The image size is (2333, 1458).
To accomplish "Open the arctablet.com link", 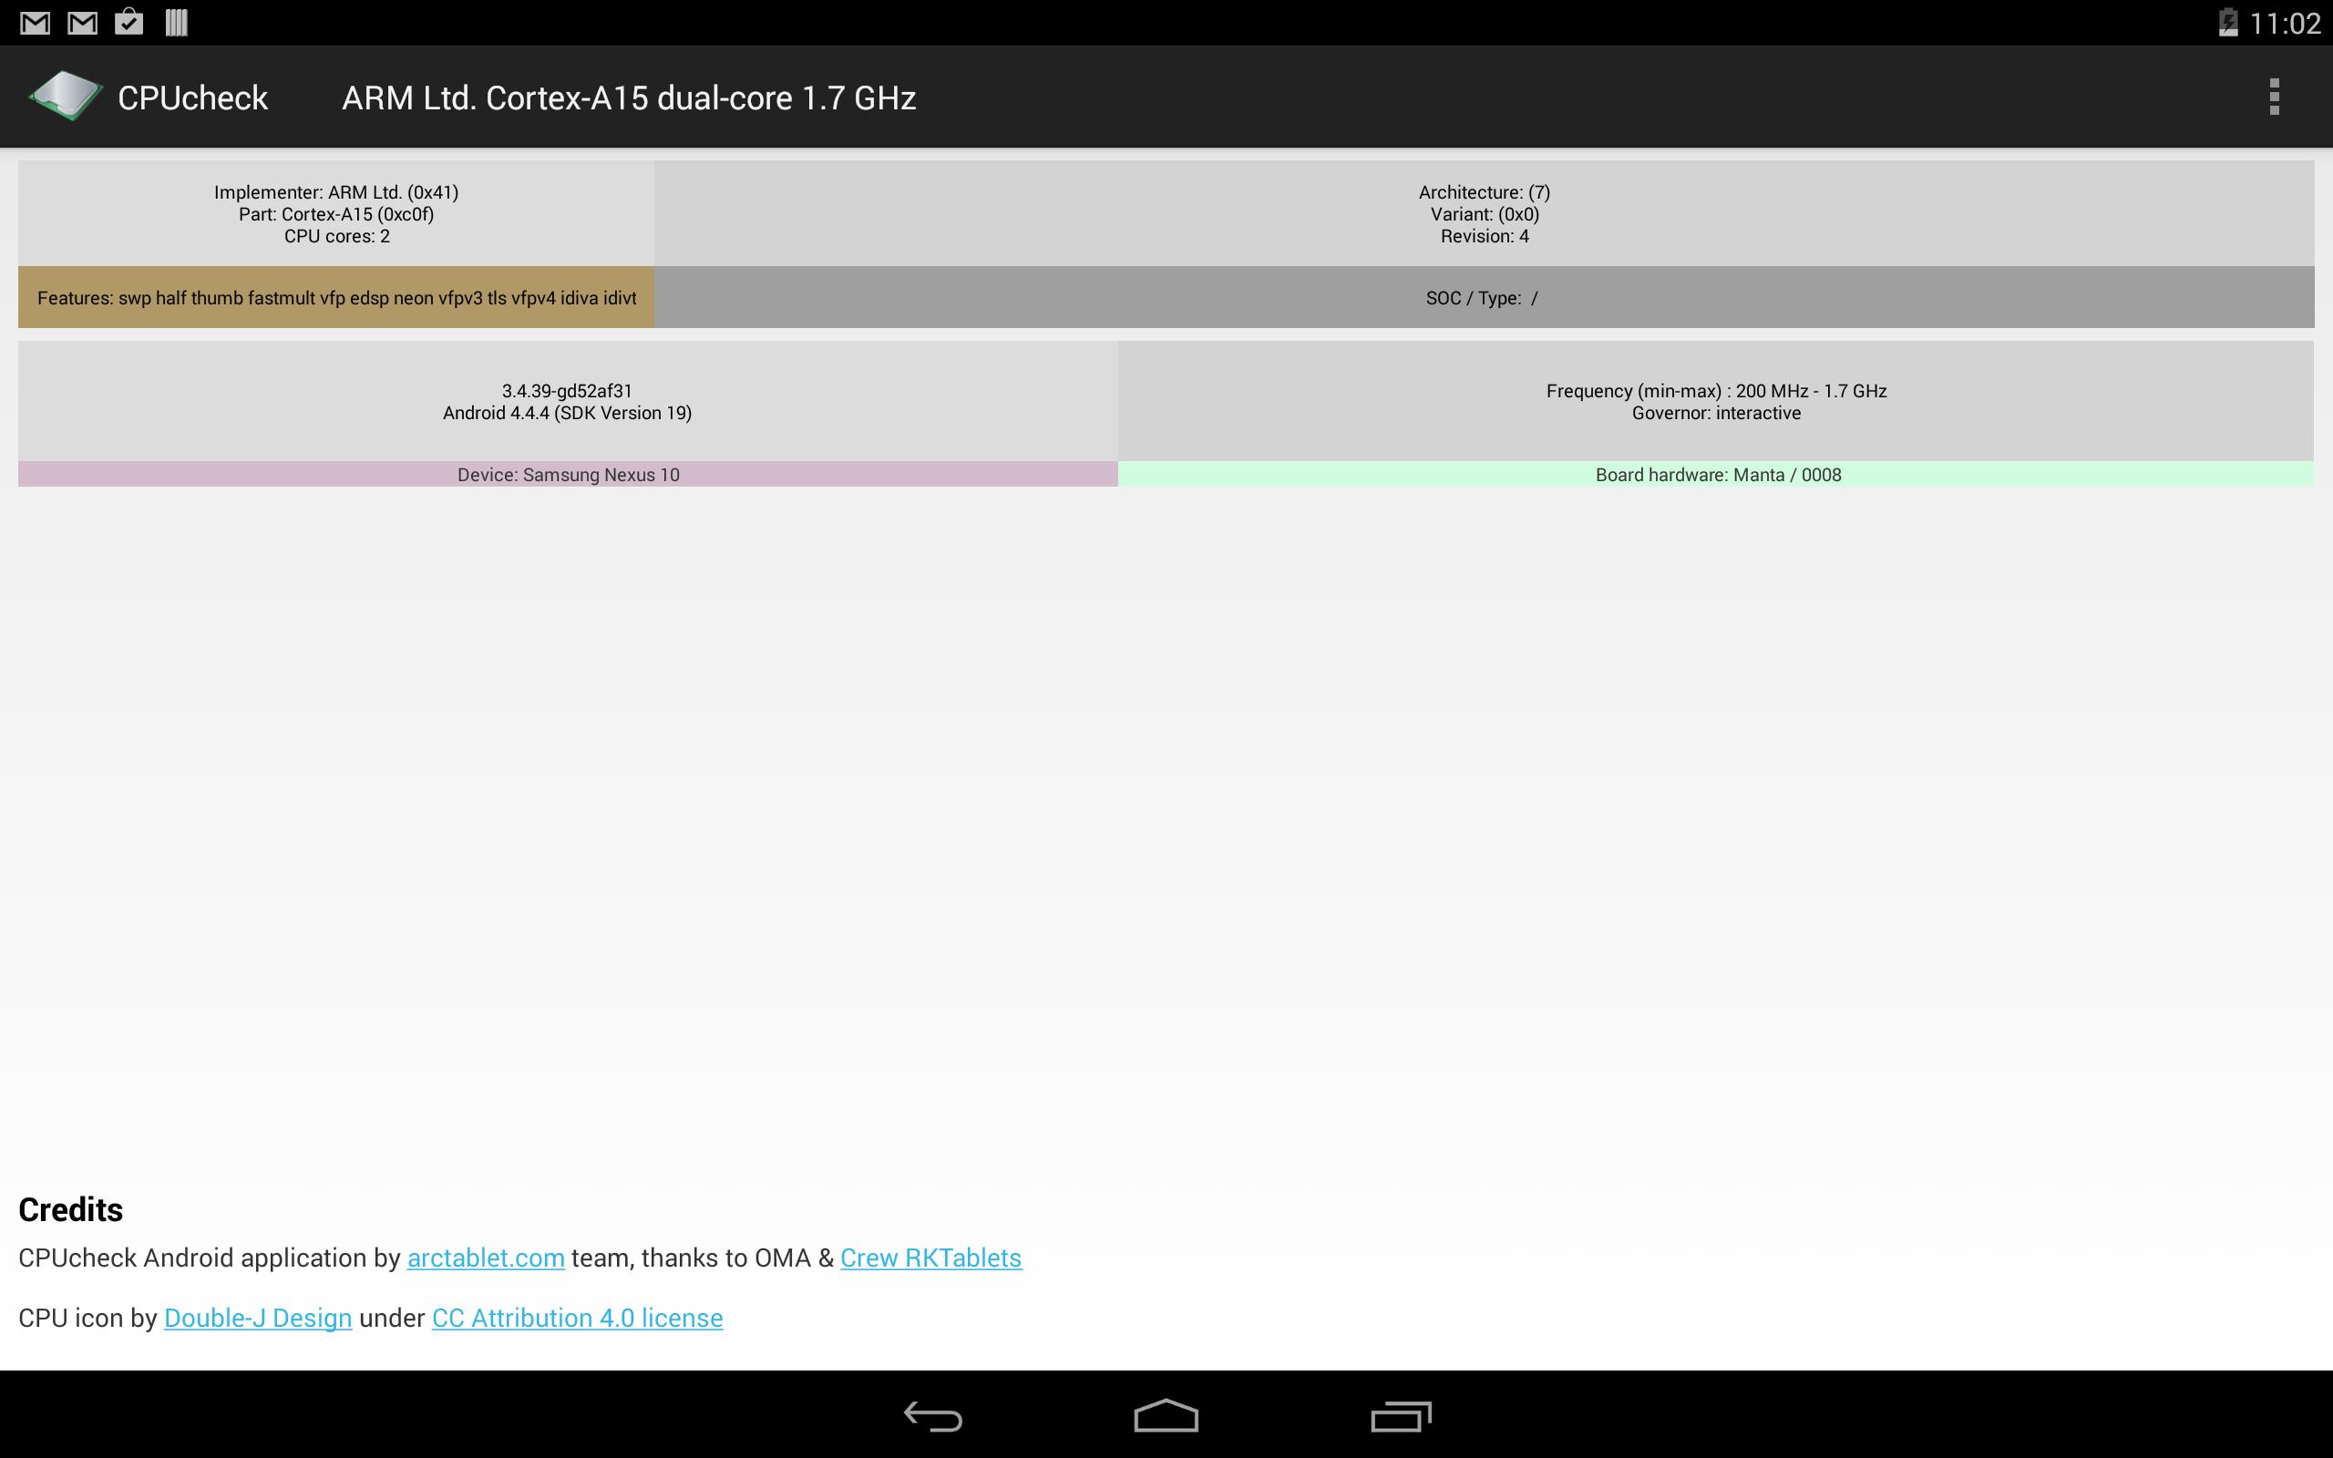I will click(485, 1258).
